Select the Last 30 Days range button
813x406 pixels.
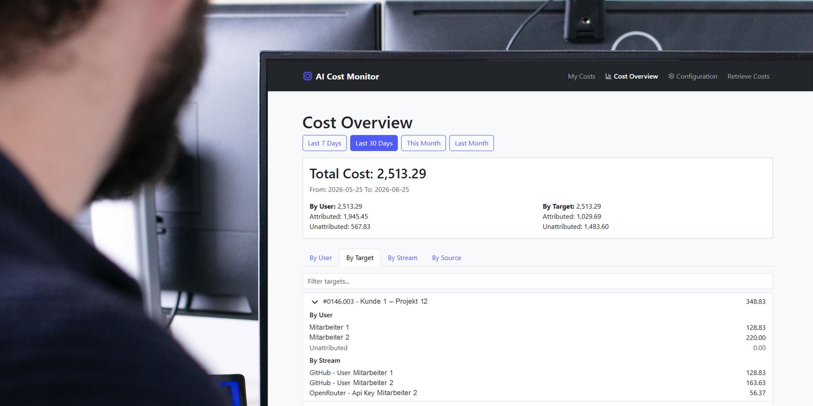pos(374,143)
